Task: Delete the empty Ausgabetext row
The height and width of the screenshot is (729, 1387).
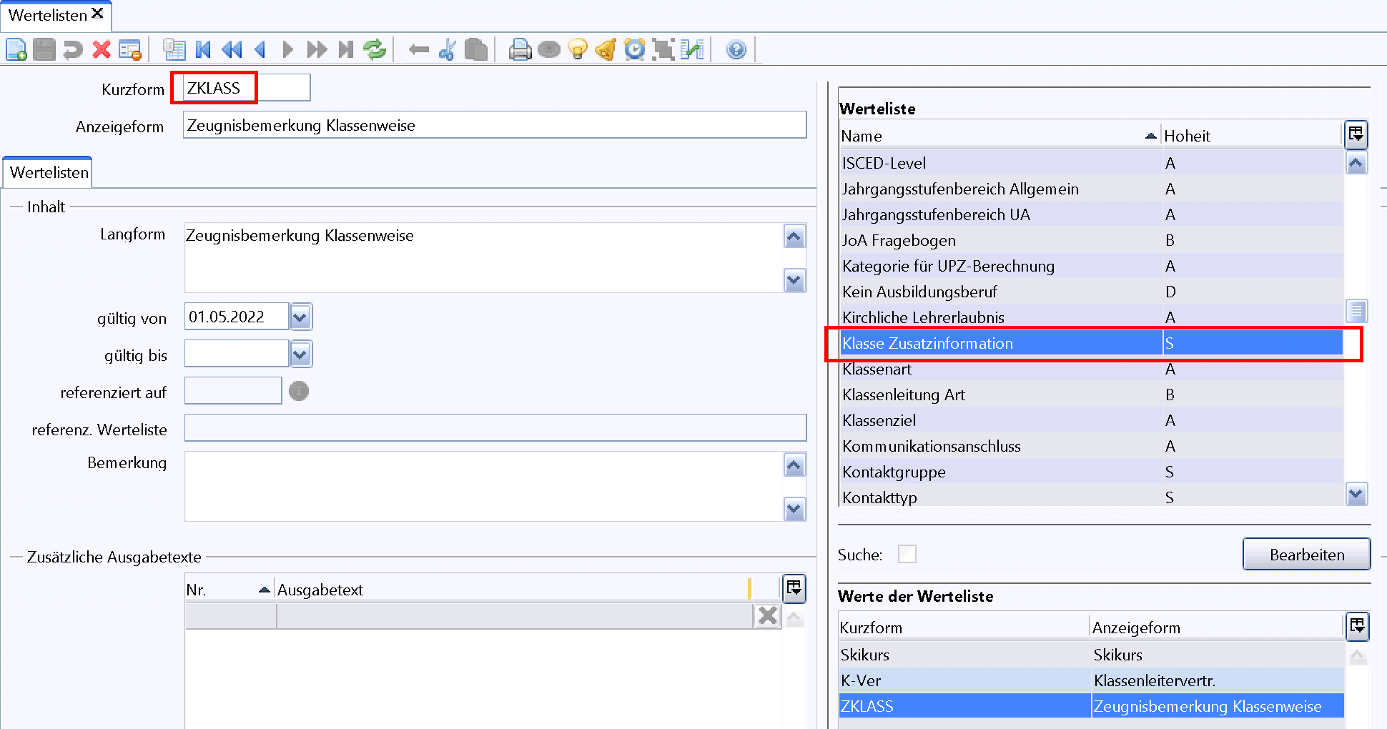Action: click(767, 615)
